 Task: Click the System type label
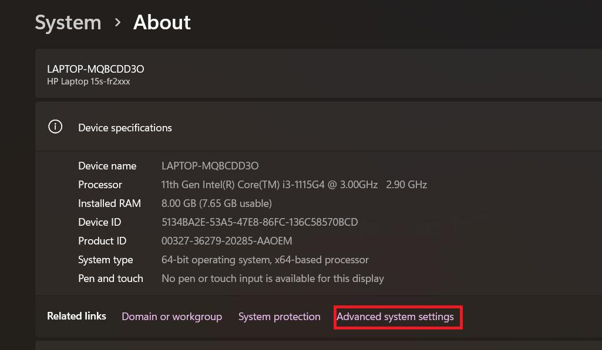106,260
